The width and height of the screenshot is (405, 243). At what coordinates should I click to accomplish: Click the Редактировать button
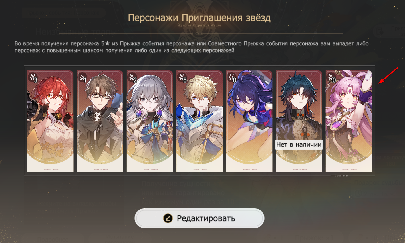(x=199, y=218)
